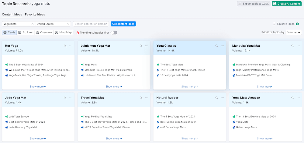Switch to Mind Map view

[x=63, y=32]
